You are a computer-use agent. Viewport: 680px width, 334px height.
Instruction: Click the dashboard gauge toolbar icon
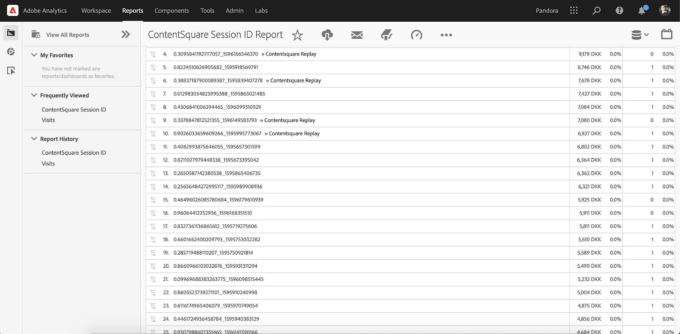[416, 35]
